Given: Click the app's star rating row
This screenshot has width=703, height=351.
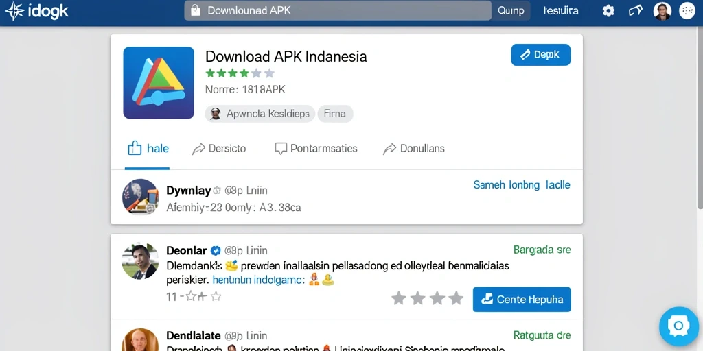Looking at the screenshot, I should tap(240, 73).
